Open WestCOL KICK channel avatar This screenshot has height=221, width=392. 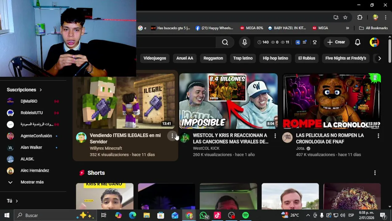184,138
